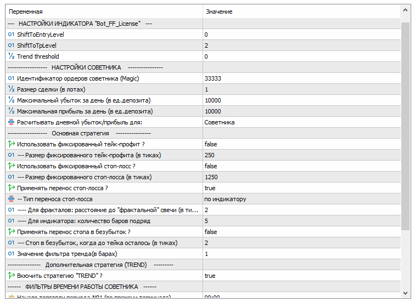Click the integer icon beside ShiftToEntryLevel
The image size is (415, 302).
[x=11, y=35]
